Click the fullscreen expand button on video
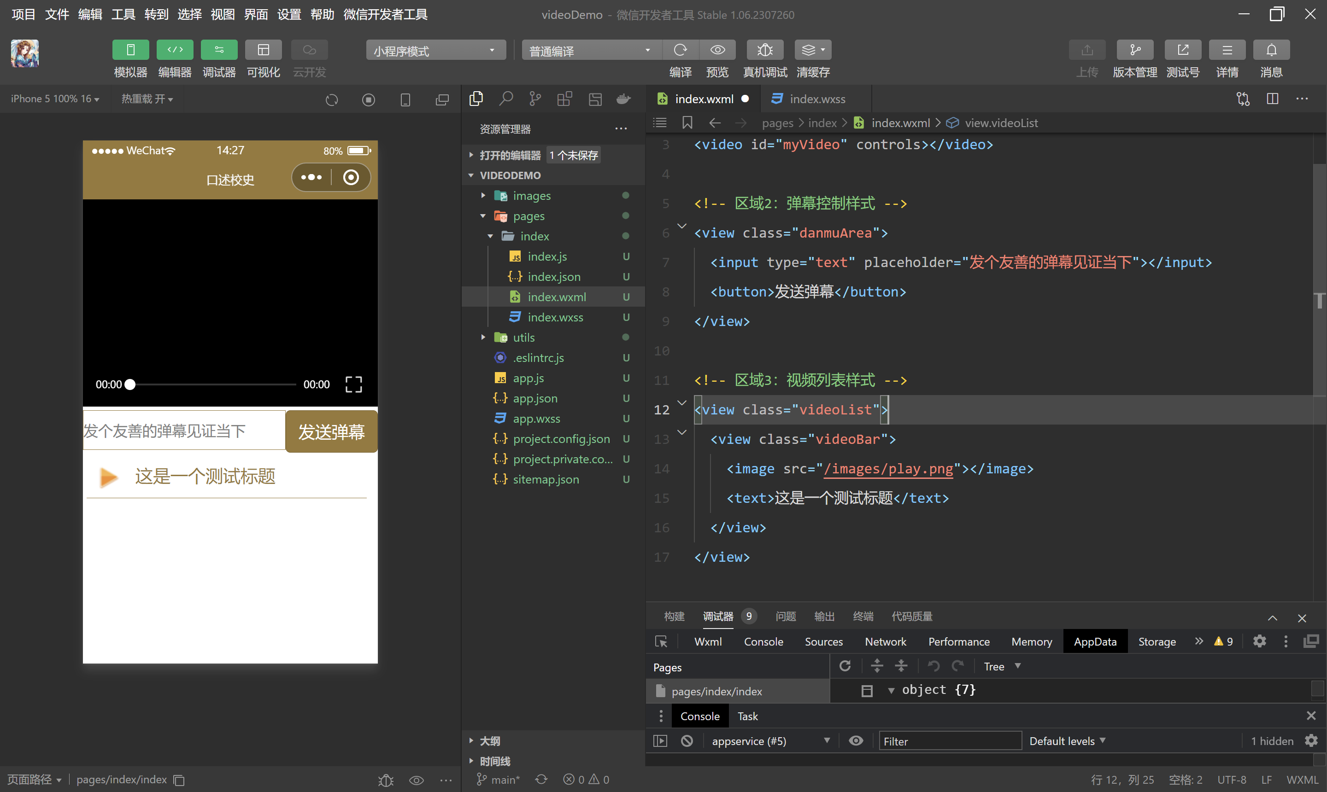The width and height of the screenshot is (1327, 792). pos(354,384)
